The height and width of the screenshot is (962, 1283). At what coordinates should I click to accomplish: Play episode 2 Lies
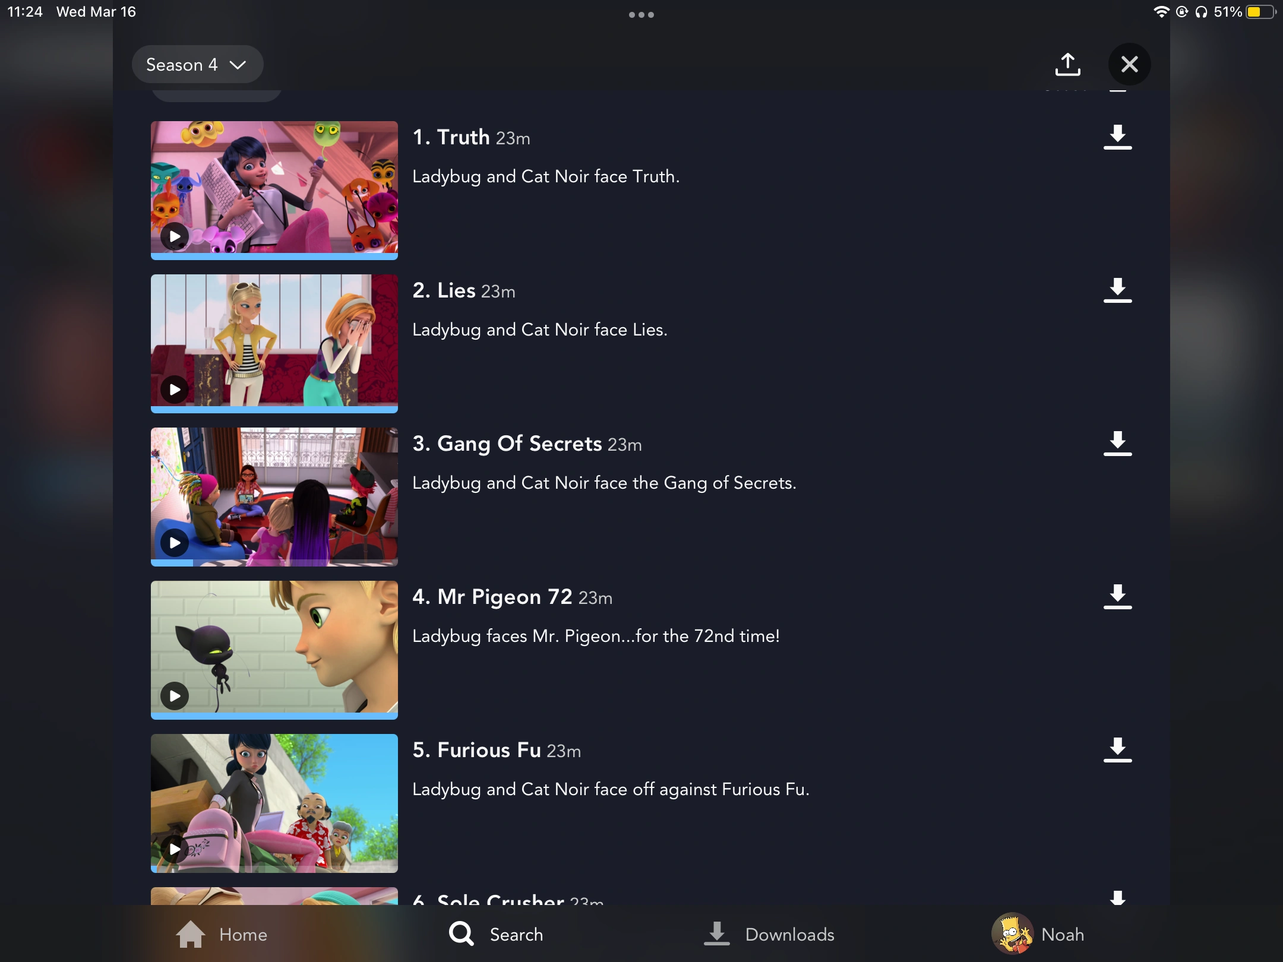tap(174, 389)
